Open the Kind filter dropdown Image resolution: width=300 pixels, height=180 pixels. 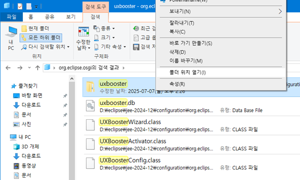[104, 29]
